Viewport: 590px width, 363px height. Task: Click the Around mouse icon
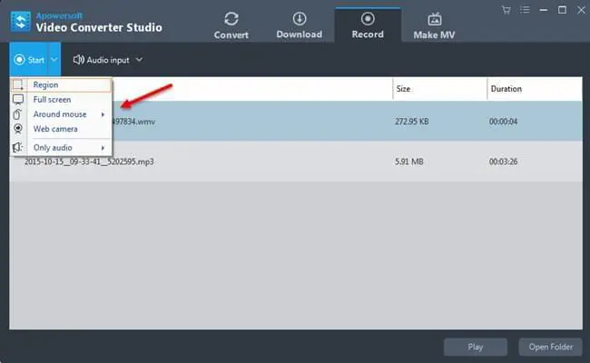(17, 114)
